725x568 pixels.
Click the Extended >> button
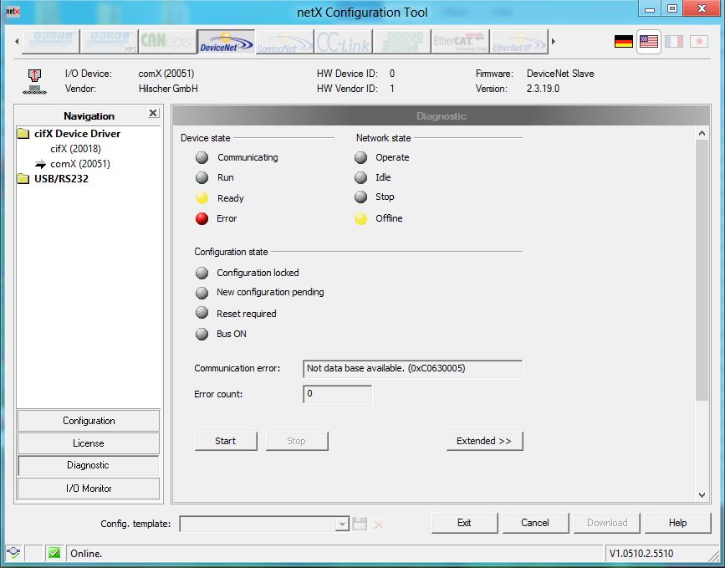click(x=484, y=441)
